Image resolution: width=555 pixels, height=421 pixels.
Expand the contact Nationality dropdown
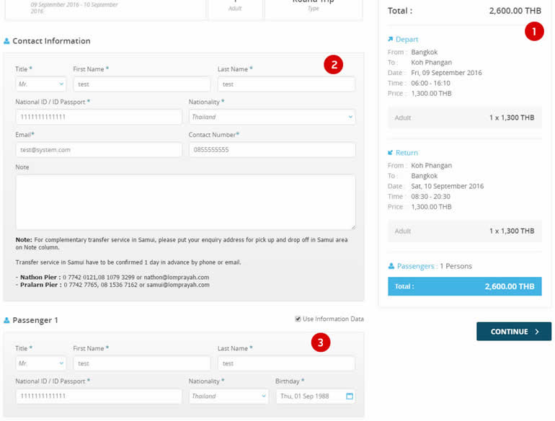click(x=272, y=117)
